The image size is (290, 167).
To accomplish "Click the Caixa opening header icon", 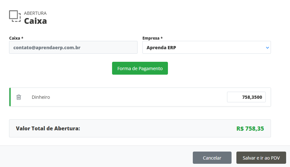I will click(x=15, y=16).
